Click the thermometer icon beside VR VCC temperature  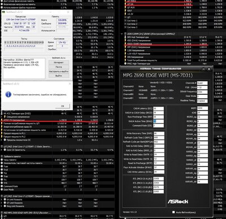(2, 113)
